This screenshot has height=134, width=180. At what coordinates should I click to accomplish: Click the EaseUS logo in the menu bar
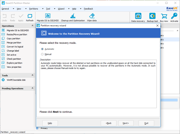(x=172, y=9)
